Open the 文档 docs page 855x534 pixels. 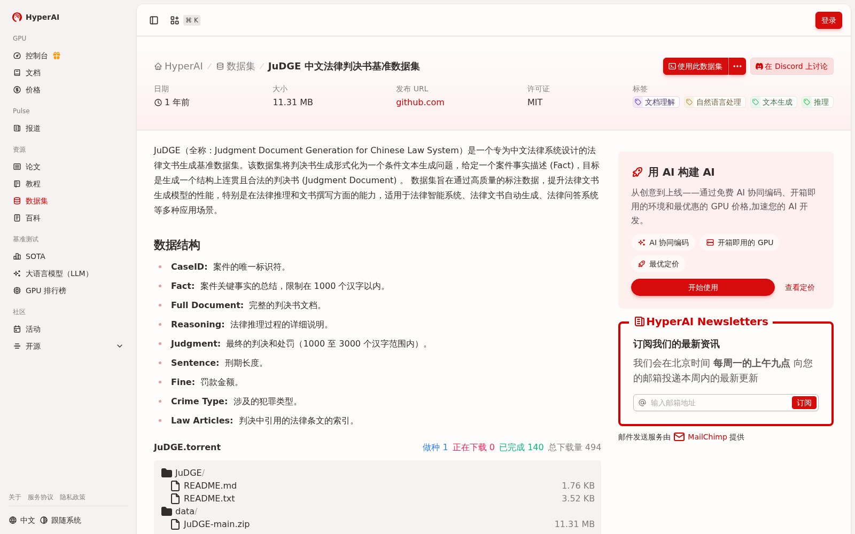tap(68, 73)
